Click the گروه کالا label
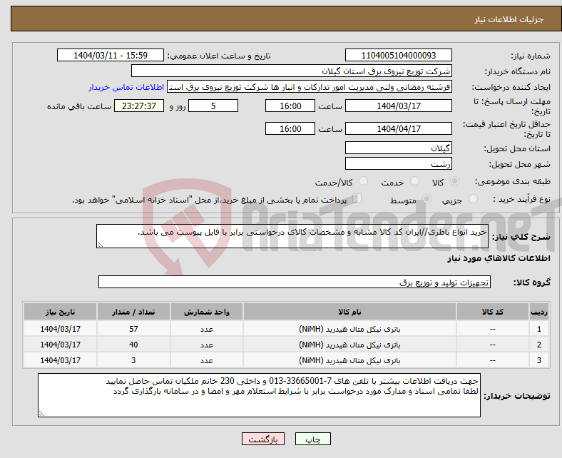Screen dimensions: 562x458 pos(532,283)
